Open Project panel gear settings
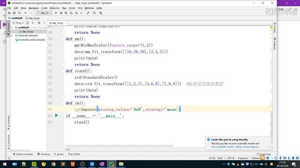Viewport: 300px width, 168px height. tap(39, 23)
